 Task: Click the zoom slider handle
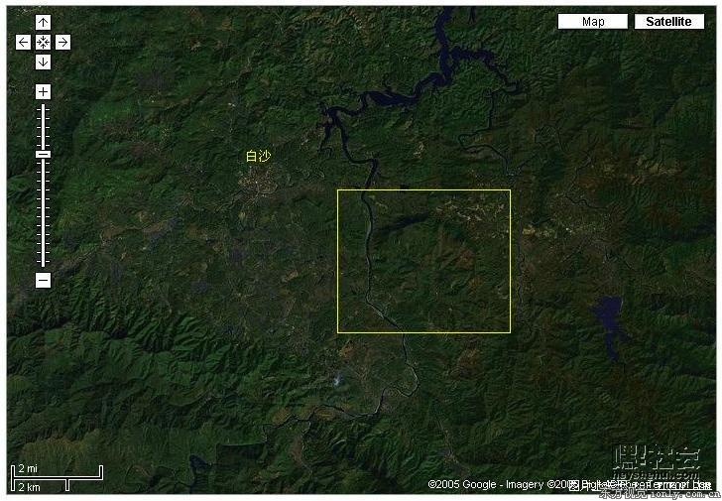click(x=43, y=154)
